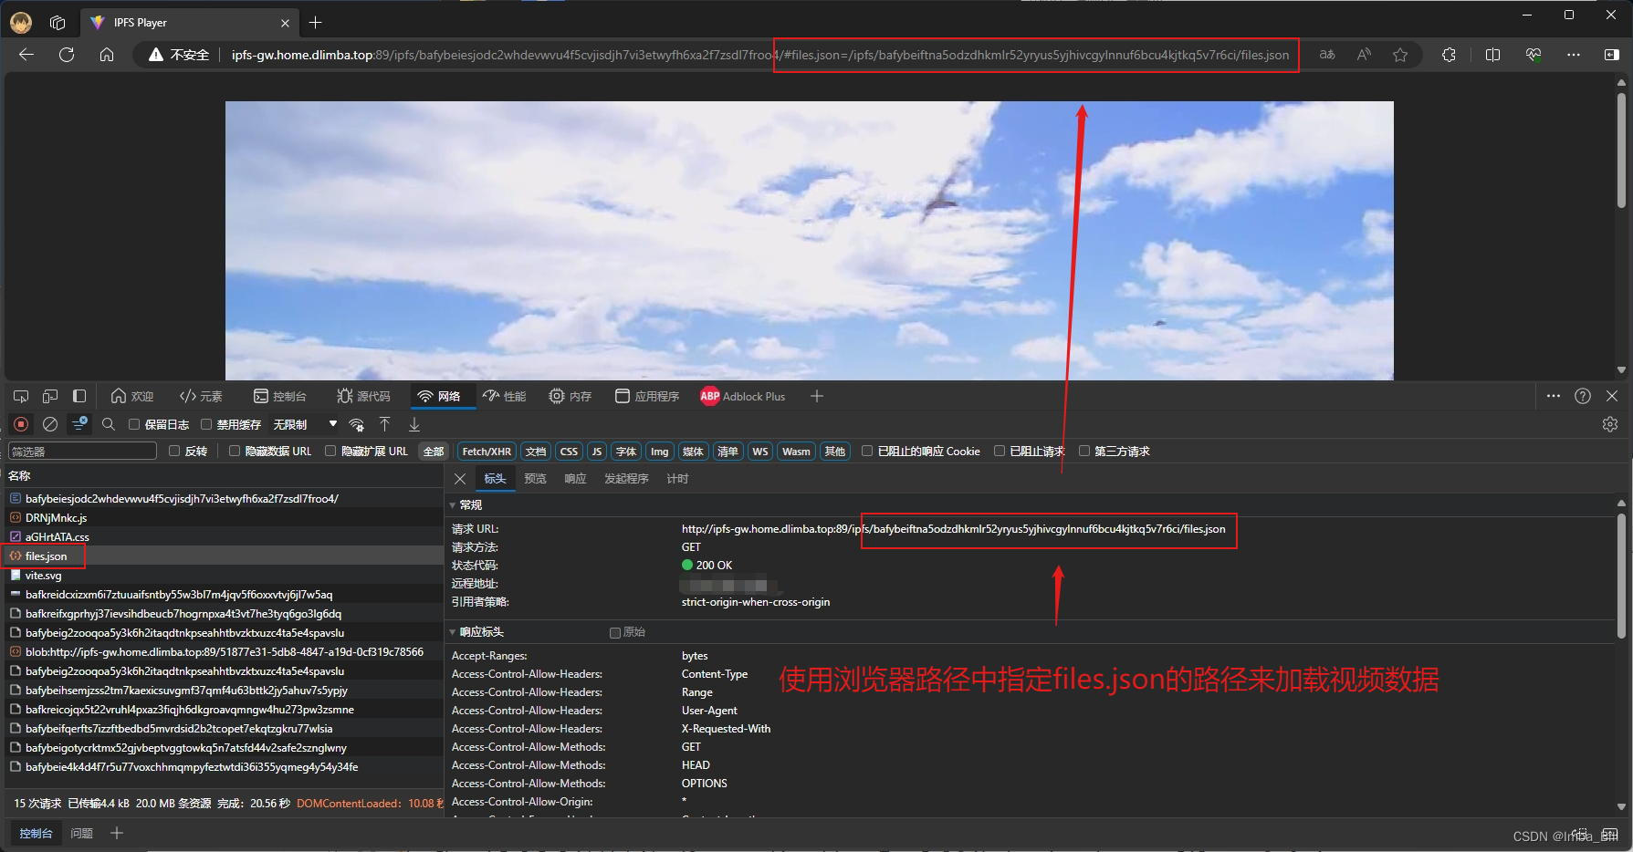1633x852 pixels.
Task: Open a new browser tab
Action: coord(316,22)
